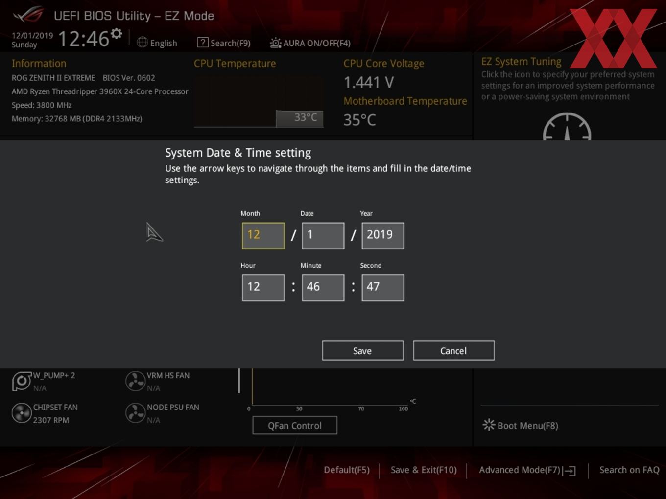The width and height of the screenshot is (666, 499).
Task: Click the Advanced Mode exit arrow icon
Action: coord(569,471)
